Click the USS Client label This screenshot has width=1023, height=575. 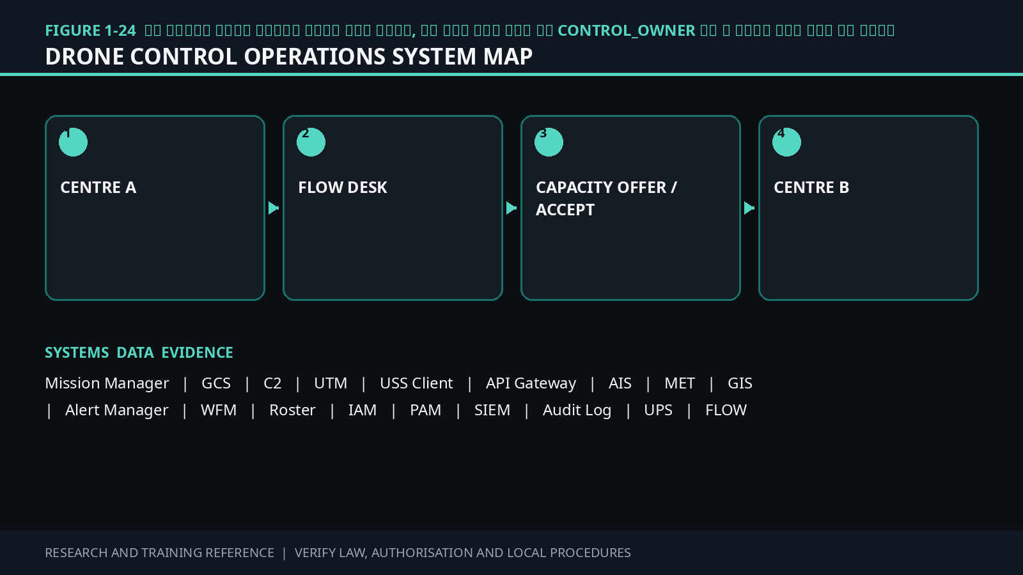[416, 383]
